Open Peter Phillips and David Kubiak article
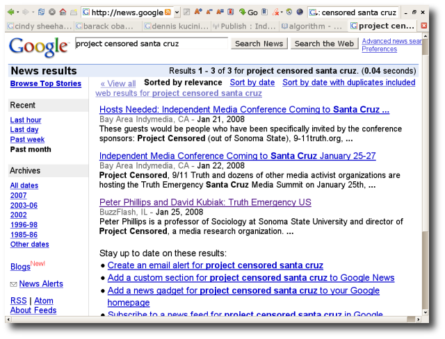The height and width of the screenshot is (339, 445). tap(205, 202)
